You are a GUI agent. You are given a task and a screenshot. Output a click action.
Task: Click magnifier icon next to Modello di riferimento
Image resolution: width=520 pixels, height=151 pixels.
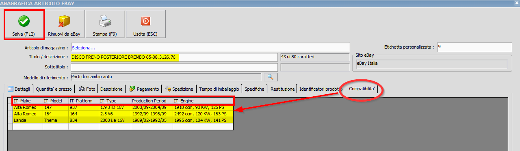tap(270, 77)
